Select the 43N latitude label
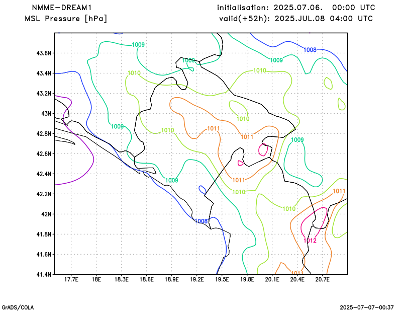402x311 pixels. point(46,114)
